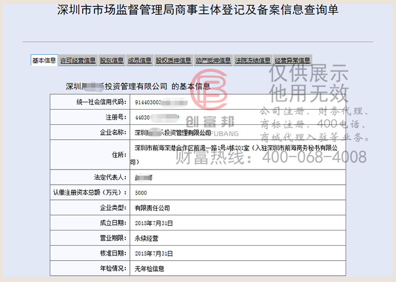Click the value 无年检信息
Screen dimensions: 396x282
(x=149, y=269)
